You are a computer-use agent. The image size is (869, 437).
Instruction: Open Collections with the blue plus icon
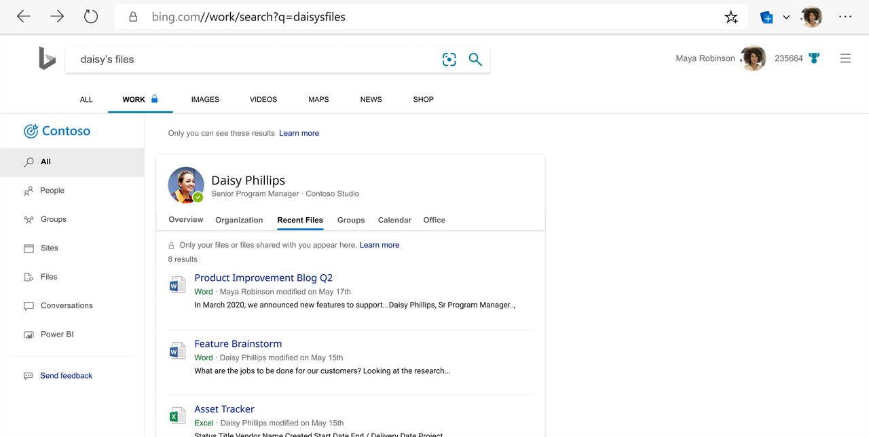[766, 18]
